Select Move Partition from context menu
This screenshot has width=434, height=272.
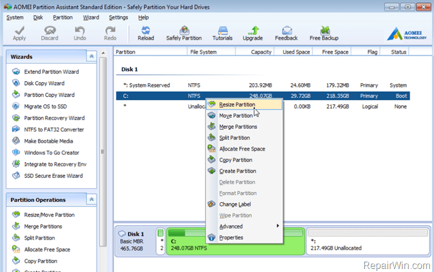tap(245, 115)
